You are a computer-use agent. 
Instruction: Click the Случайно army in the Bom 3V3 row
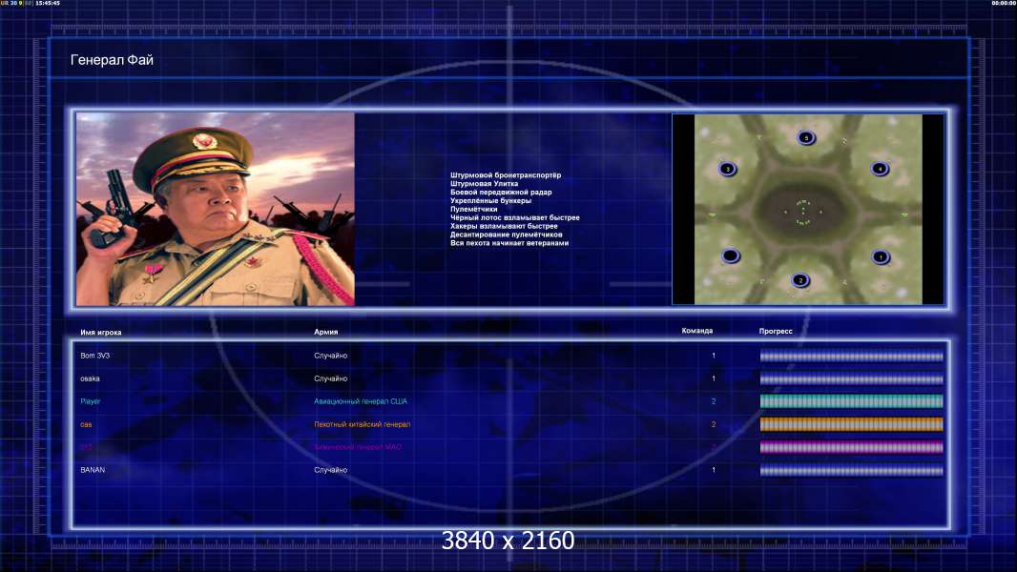(x=331, y=356)
